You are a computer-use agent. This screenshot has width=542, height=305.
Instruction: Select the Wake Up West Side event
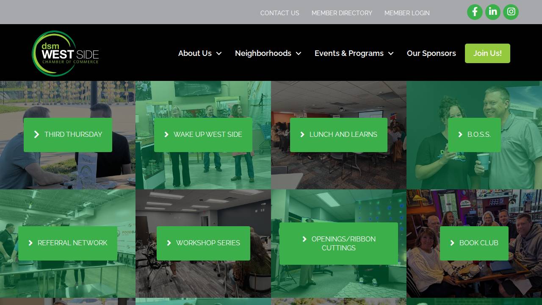[203, 135]
